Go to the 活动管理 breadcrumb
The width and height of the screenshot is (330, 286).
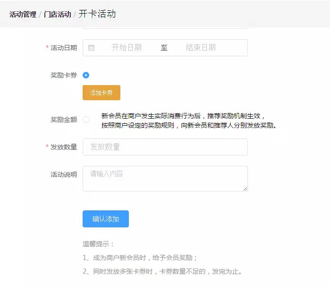tap(23, 14)
